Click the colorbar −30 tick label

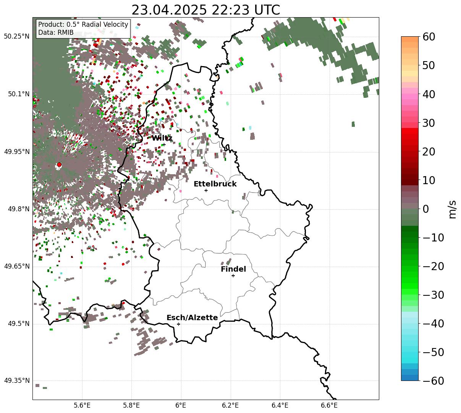[433, 295]
